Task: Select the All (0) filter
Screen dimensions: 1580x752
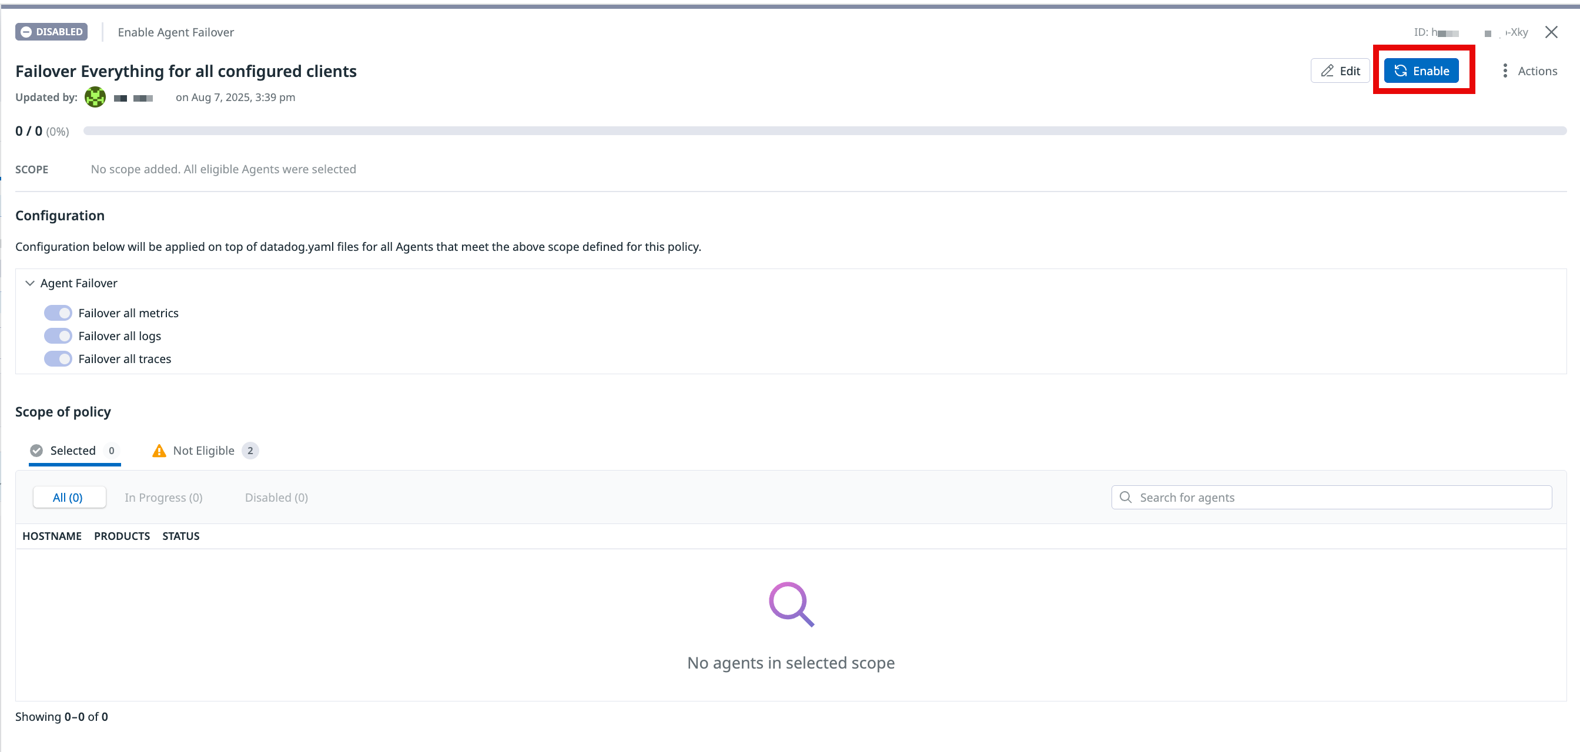Action: 69,498
